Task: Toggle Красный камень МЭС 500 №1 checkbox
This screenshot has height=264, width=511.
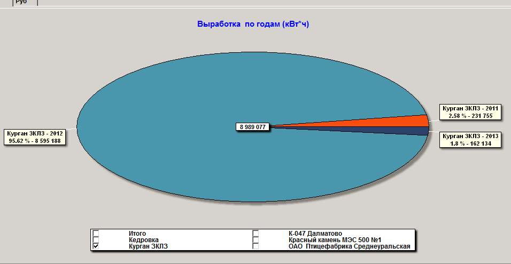Action: (x=256, y=240)
